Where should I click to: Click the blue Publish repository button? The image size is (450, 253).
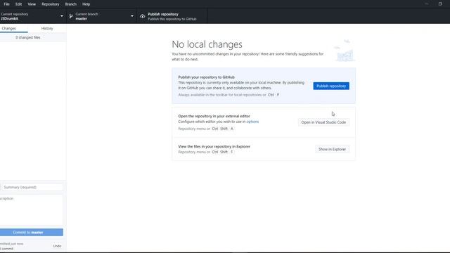331,86
